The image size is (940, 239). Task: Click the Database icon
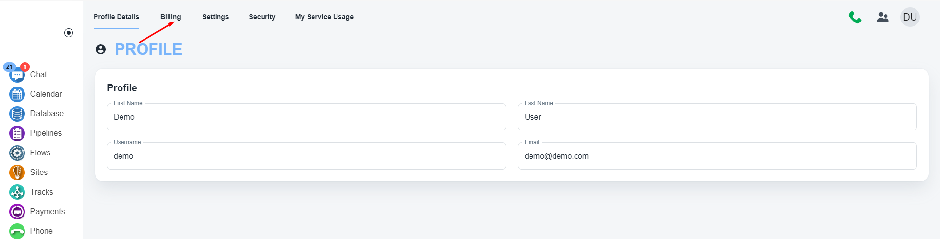[x=17, y=114]
